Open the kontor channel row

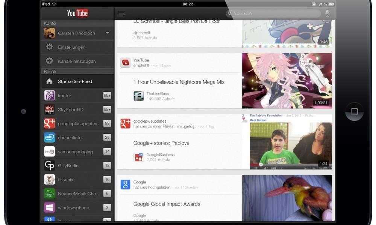(x=77, y=96)
